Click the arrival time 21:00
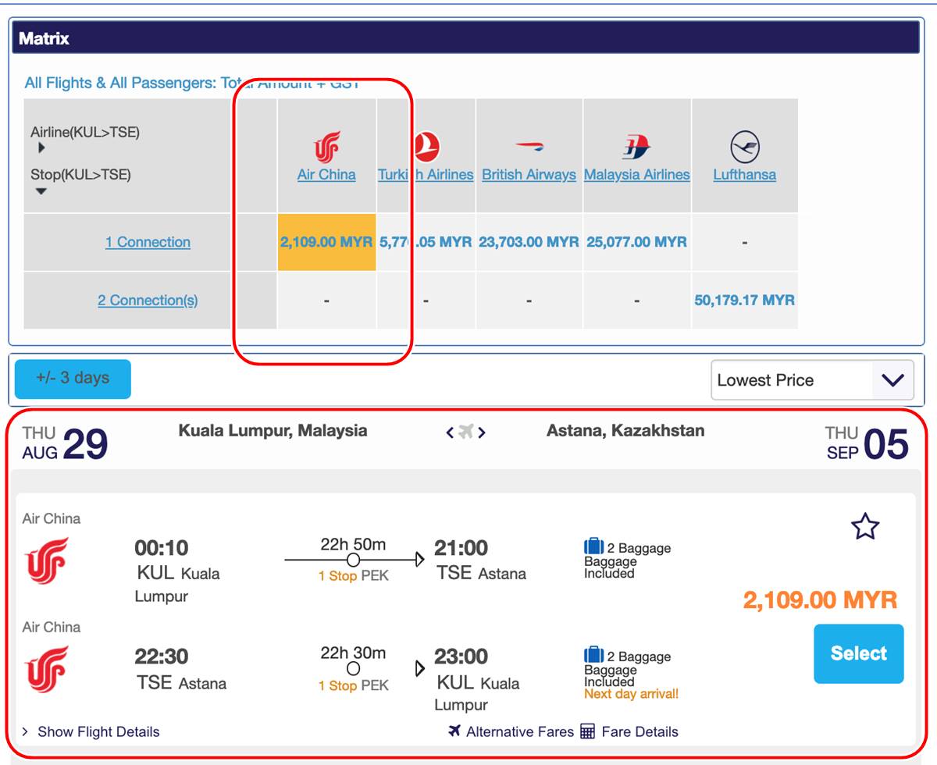 coord(461,548)
